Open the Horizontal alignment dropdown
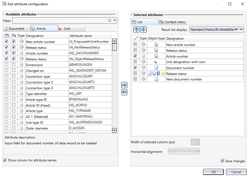Image resolution: width=248 pixels, height=176 pixels. [184, 151]
